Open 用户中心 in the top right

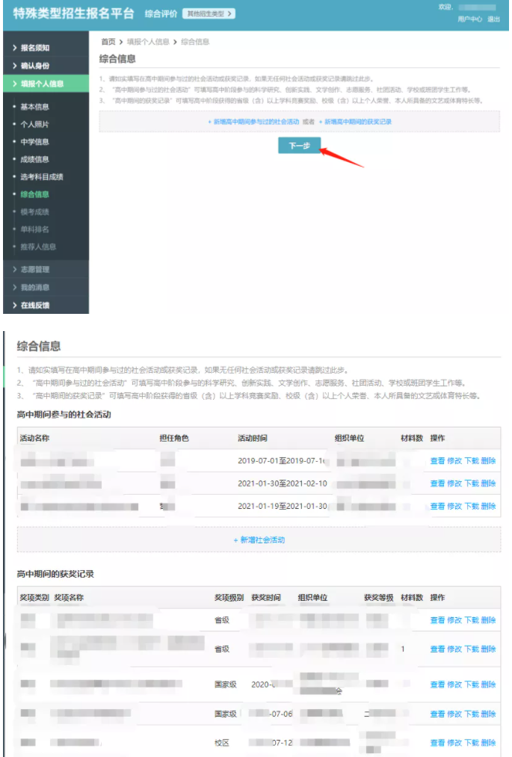[469, 19]
